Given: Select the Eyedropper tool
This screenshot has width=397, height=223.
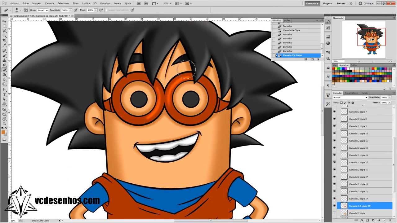Looking at the screenshot, I should click(x=4, y=46).
